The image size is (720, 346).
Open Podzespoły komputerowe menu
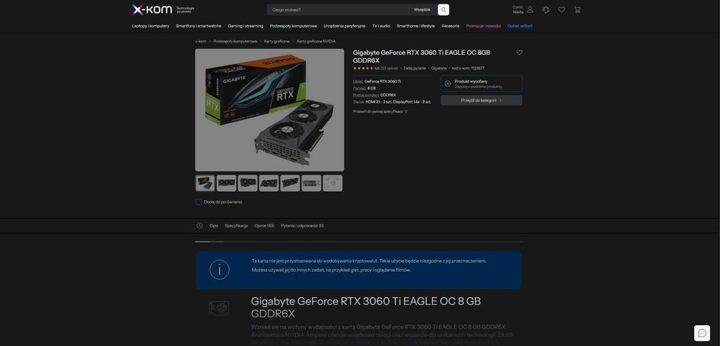pyautogui.click(x=294, y=26)
